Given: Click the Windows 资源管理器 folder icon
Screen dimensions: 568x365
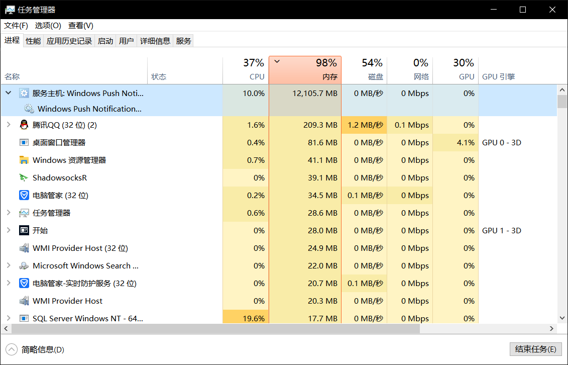Looking at the screenshot, I should [24, 160].
